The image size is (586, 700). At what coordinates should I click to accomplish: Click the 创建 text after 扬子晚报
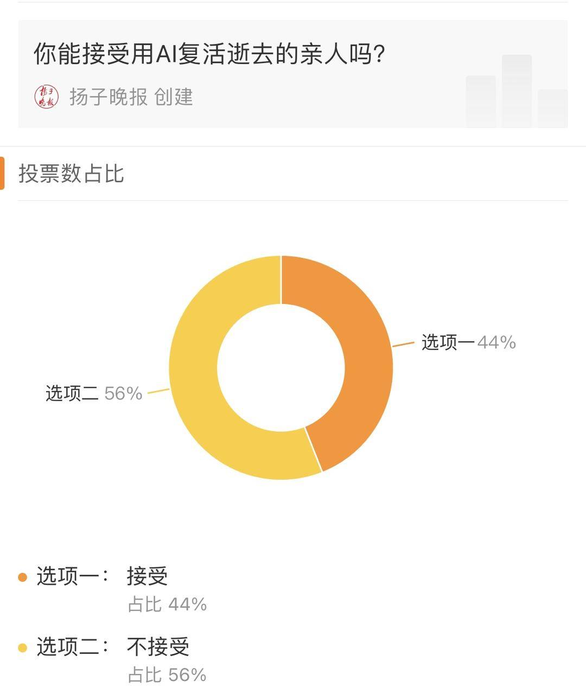pyautogui.click(x=174, y=97)
